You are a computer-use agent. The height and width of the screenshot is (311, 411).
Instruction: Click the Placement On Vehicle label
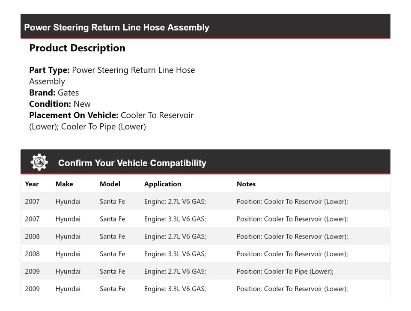(74, 115)
